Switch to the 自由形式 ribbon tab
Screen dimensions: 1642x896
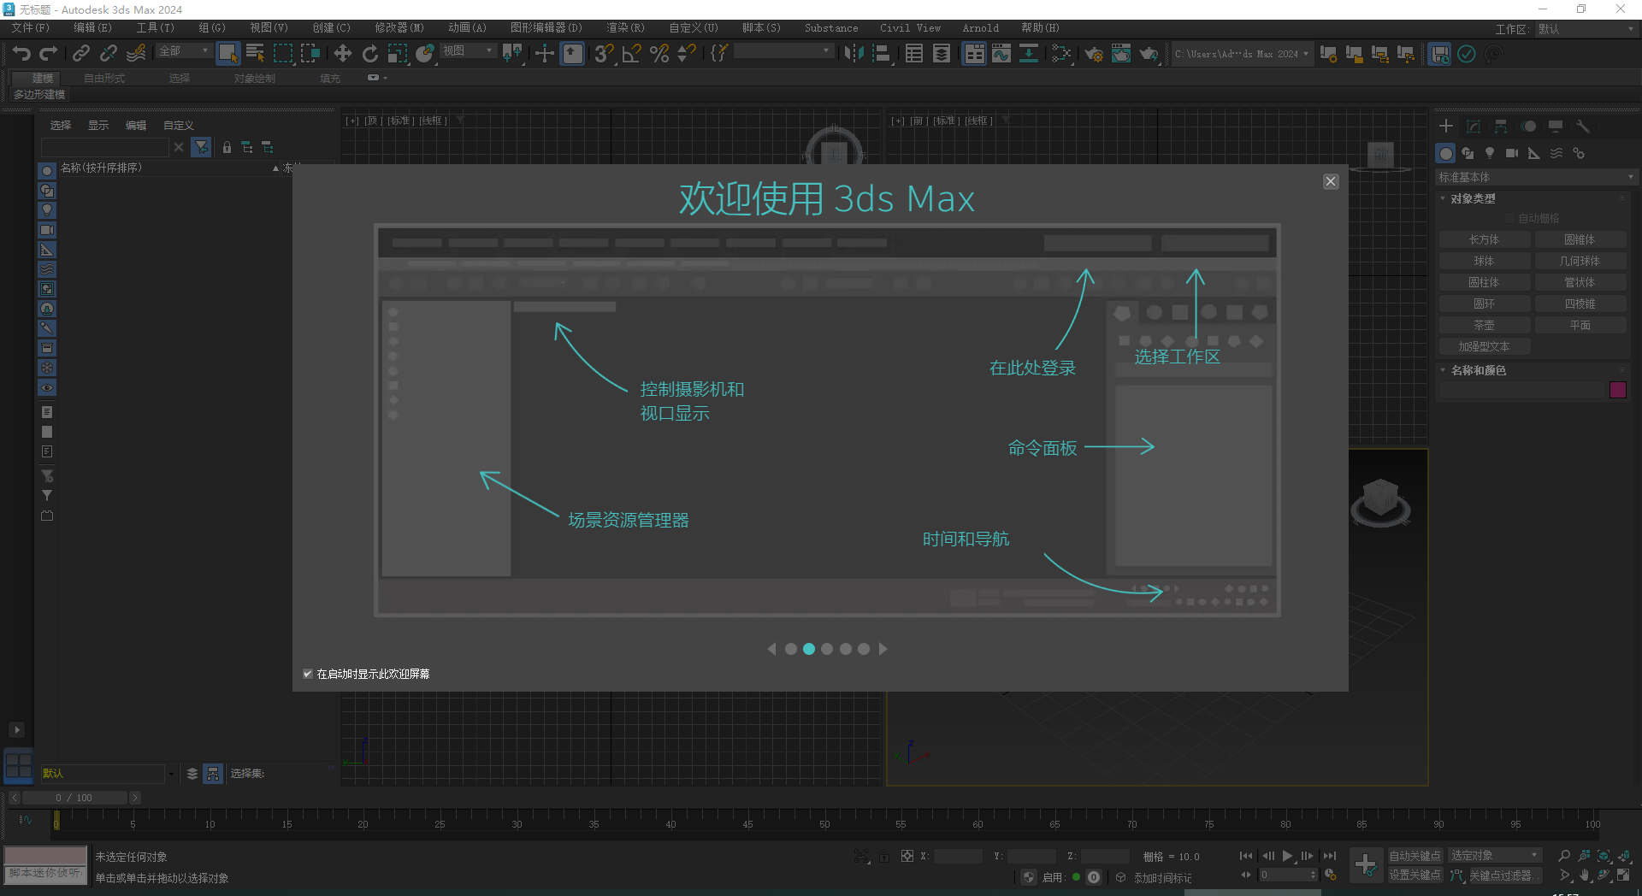(104, 78)
